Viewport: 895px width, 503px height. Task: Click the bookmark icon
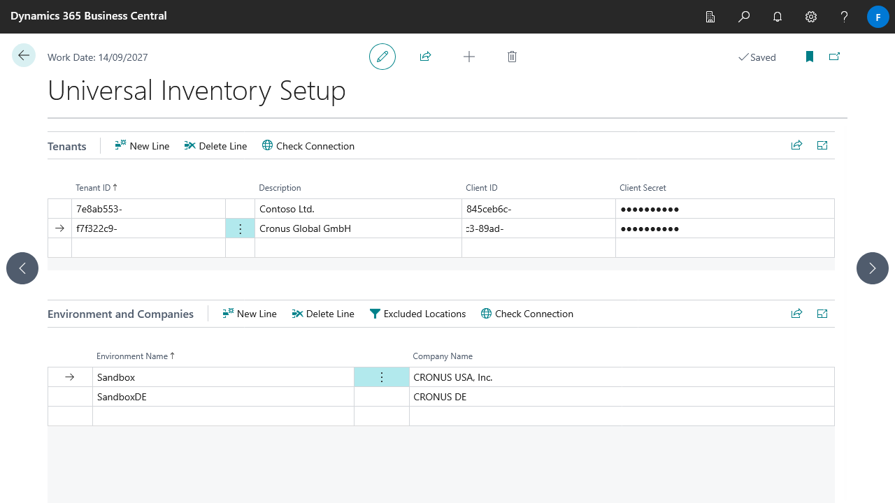pos(810,57)
